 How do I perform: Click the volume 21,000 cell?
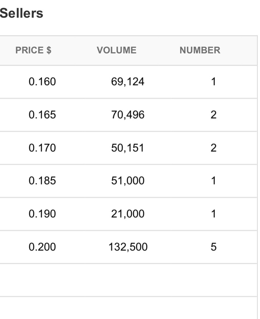128,214
